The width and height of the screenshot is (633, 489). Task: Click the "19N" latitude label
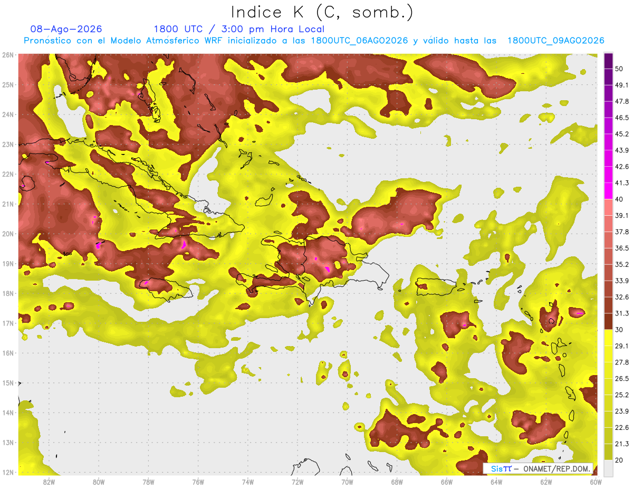[x=7, y=263]
